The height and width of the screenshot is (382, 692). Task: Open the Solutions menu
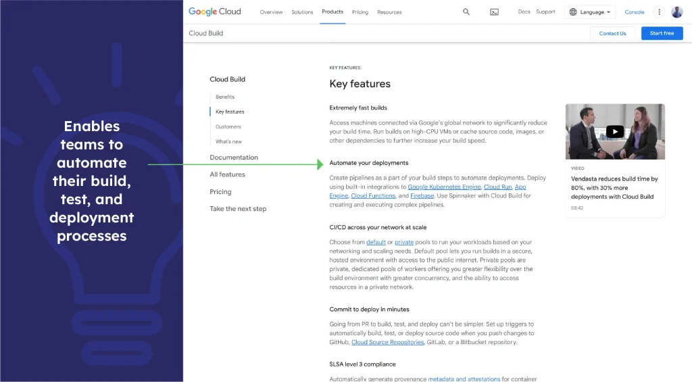(302, 12)
